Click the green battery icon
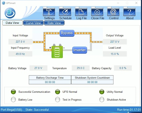 pos(57,51)
